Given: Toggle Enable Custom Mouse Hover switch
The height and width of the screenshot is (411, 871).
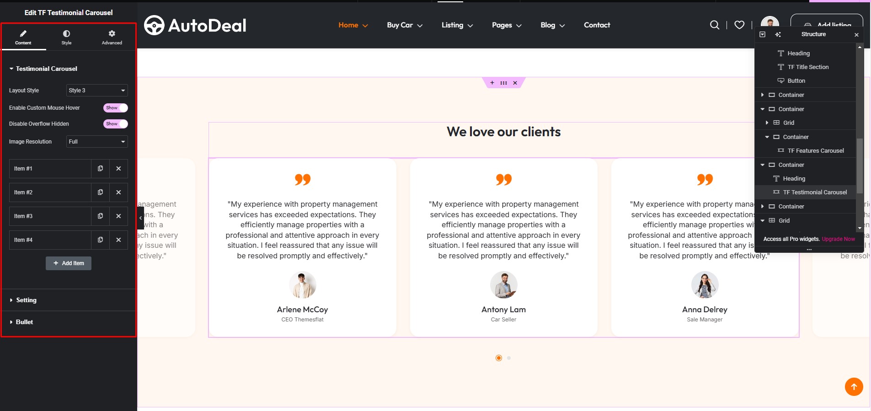Looking at the screenshot, I should (115, 108).
